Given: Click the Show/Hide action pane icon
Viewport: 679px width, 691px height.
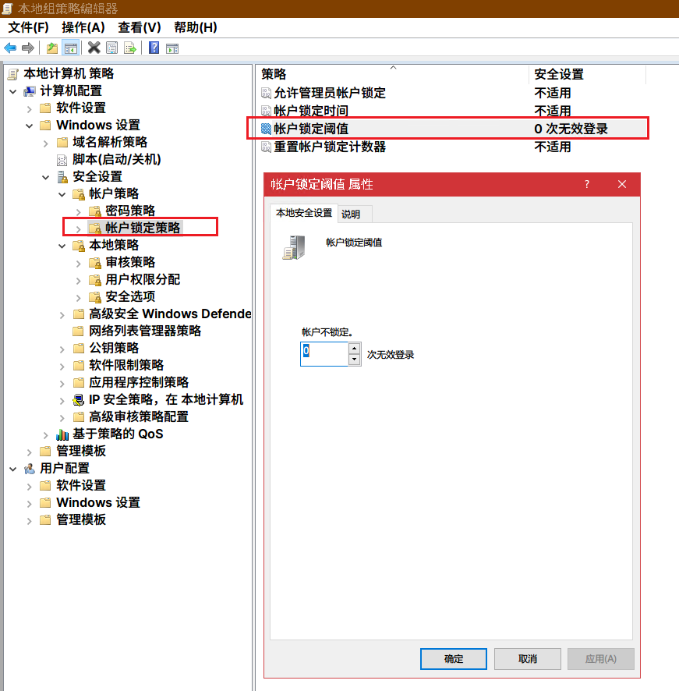Looking at the screenshot, I should pos(172,48).
